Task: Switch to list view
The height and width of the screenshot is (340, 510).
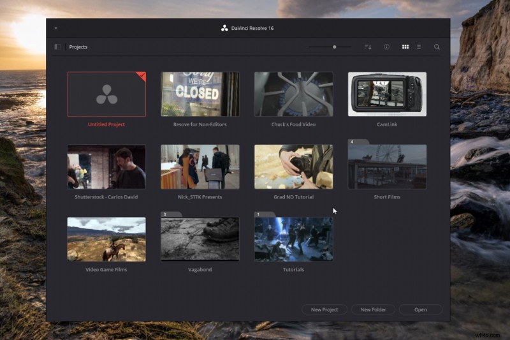Action: pyautogui.click(x=419, y=47)
